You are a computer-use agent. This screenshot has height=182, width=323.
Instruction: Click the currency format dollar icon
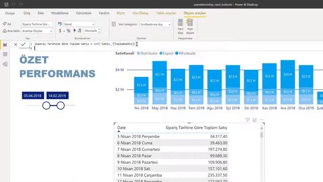[x=60, y=31]
